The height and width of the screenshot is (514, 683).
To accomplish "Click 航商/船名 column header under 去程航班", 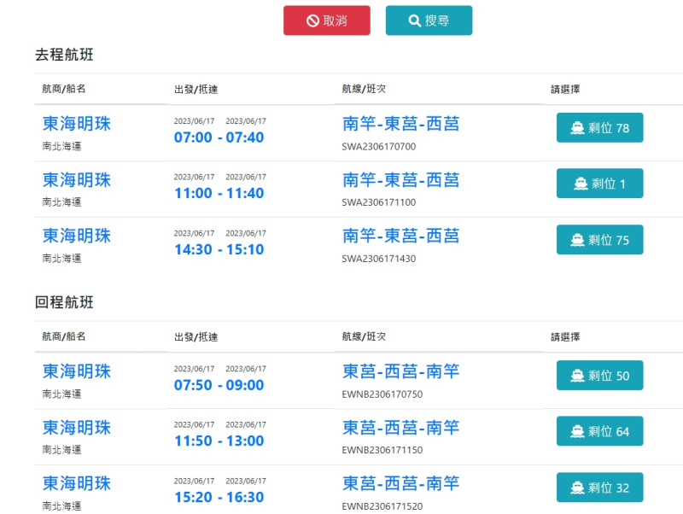I will (x=64, y=89).
